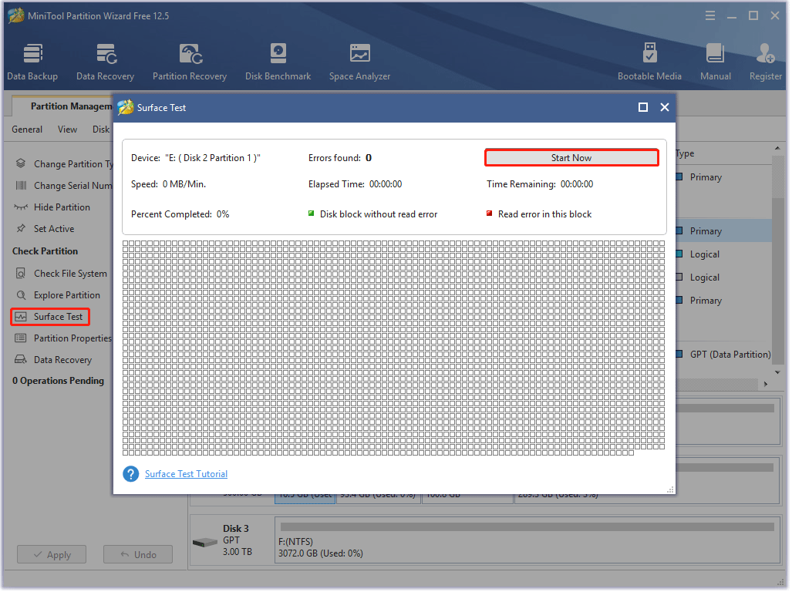Select Hide Partition option

pos(62,207)
